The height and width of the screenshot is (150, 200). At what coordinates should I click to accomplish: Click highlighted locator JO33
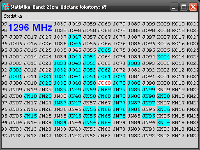point(60,63)
